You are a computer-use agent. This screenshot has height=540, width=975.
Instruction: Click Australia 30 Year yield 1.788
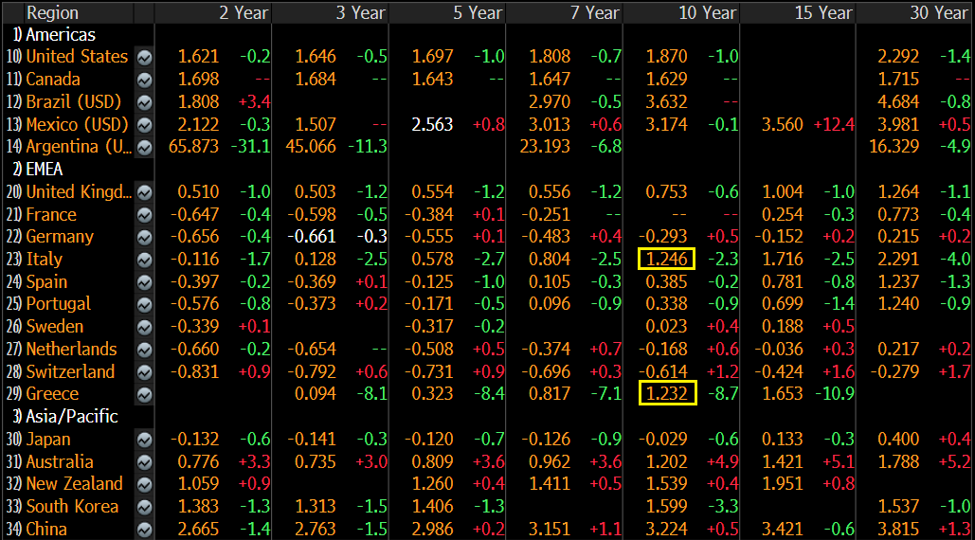click(898, 461)
